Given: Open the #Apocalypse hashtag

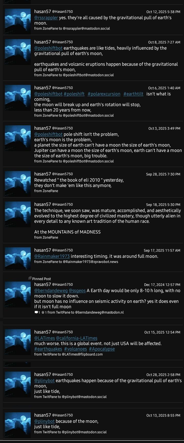Looking at the screenshot, I should [102, 349].
